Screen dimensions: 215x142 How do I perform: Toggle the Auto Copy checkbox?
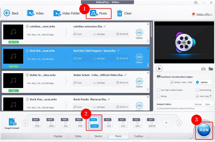197,96
